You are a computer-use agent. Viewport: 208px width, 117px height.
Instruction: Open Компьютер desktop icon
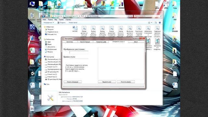coord(32,5)
